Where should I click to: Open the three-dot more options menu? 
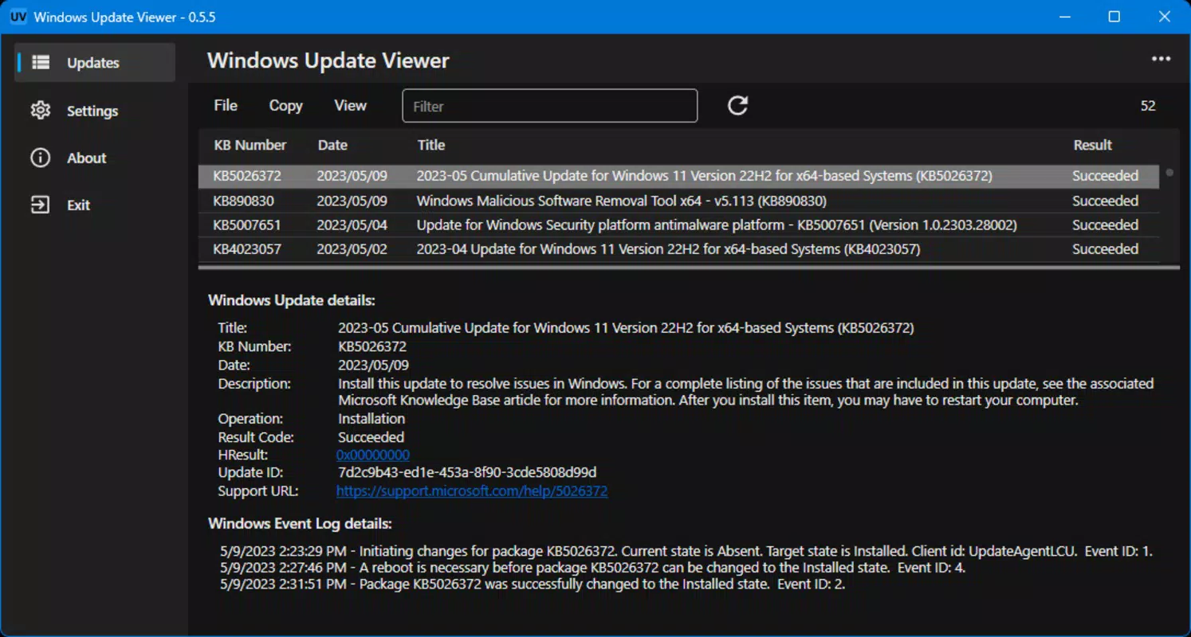click(1161, 59)
